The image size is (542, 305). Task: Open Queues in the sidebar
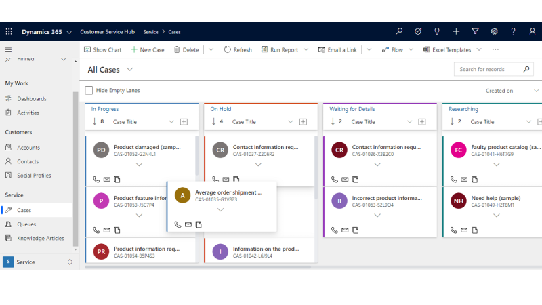(26, 224)
